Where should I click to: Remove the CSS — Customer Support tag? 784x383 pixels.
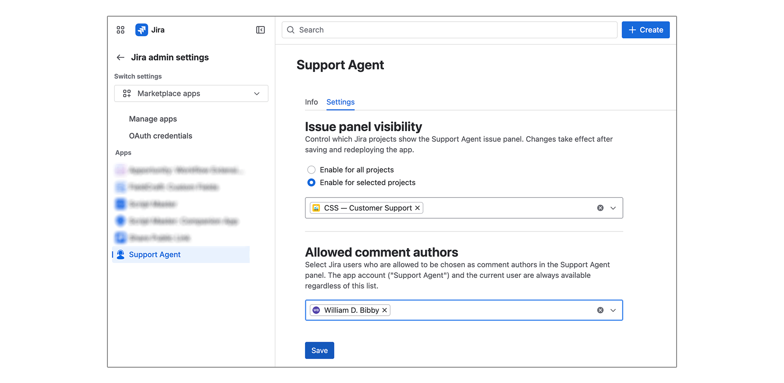pyautogui.click(x=418, y=208)
